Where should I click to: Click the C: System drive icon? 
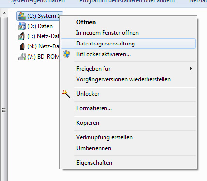(22, 16)
